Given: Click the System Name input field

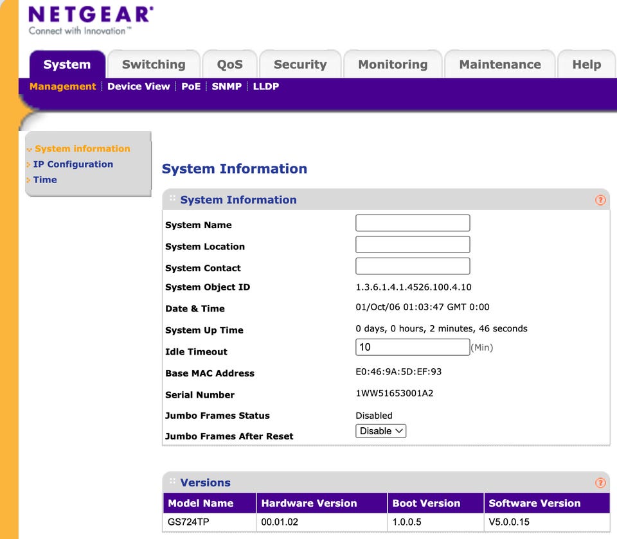Looking at the screenshot, I should click(x=413, y=223).
